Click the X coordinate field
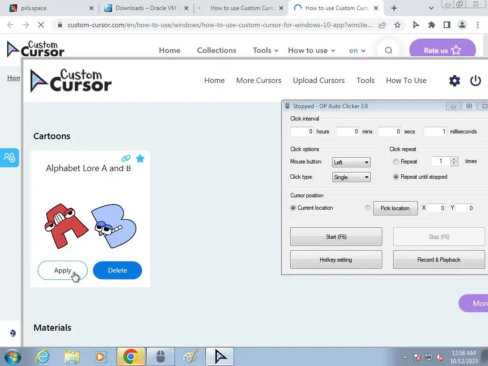488x366 pixels. 437,208
